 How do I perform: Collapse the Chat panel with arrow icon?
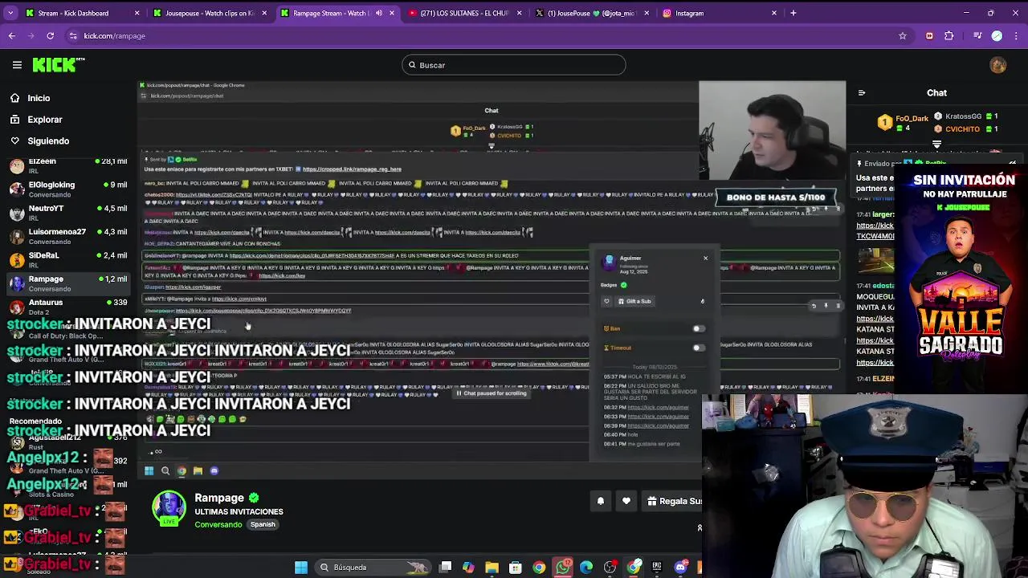click(862, 93)
